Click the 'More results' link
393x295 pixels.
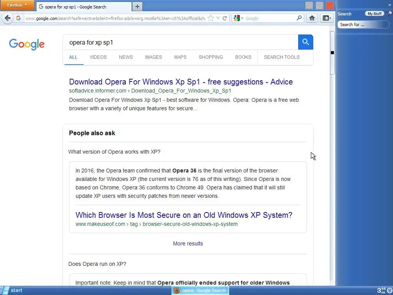(x=188, y=244)
